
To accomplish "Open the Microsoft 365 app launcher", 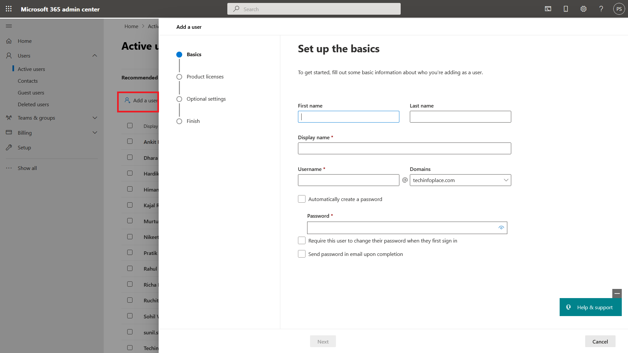I will [x=9, y=9].
